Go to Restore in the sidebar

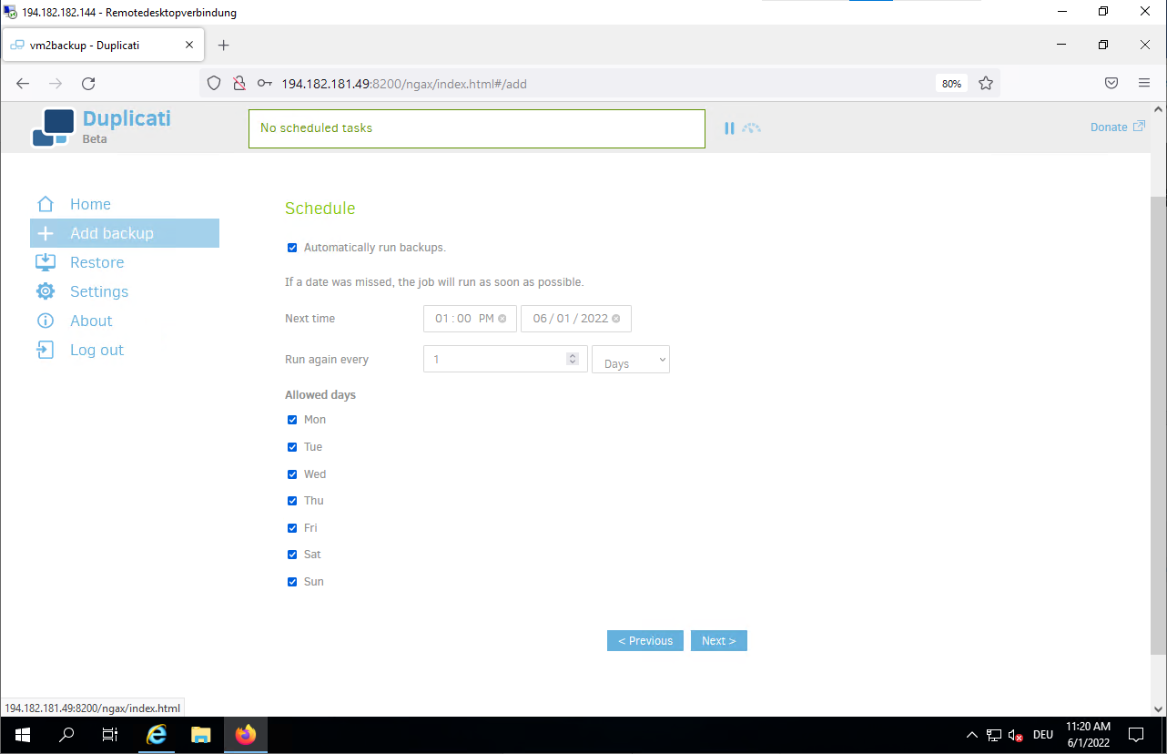pyautogui.click(x=96, y=262)
